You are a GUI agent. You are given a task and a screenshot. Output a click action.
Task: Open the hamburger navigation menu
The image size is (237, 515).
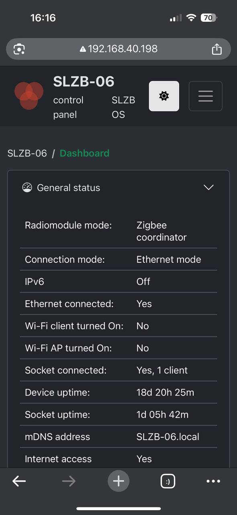(x=205, y=96)
